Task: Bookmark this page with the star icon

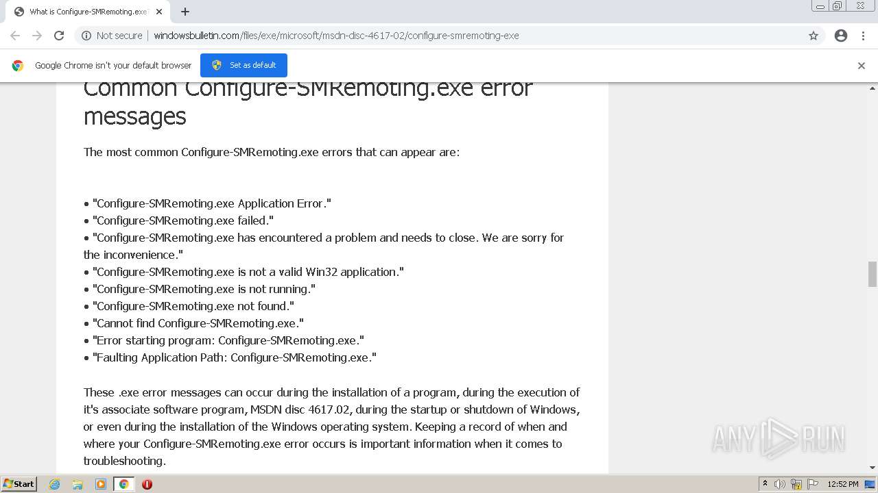Action: coord(814,36)
